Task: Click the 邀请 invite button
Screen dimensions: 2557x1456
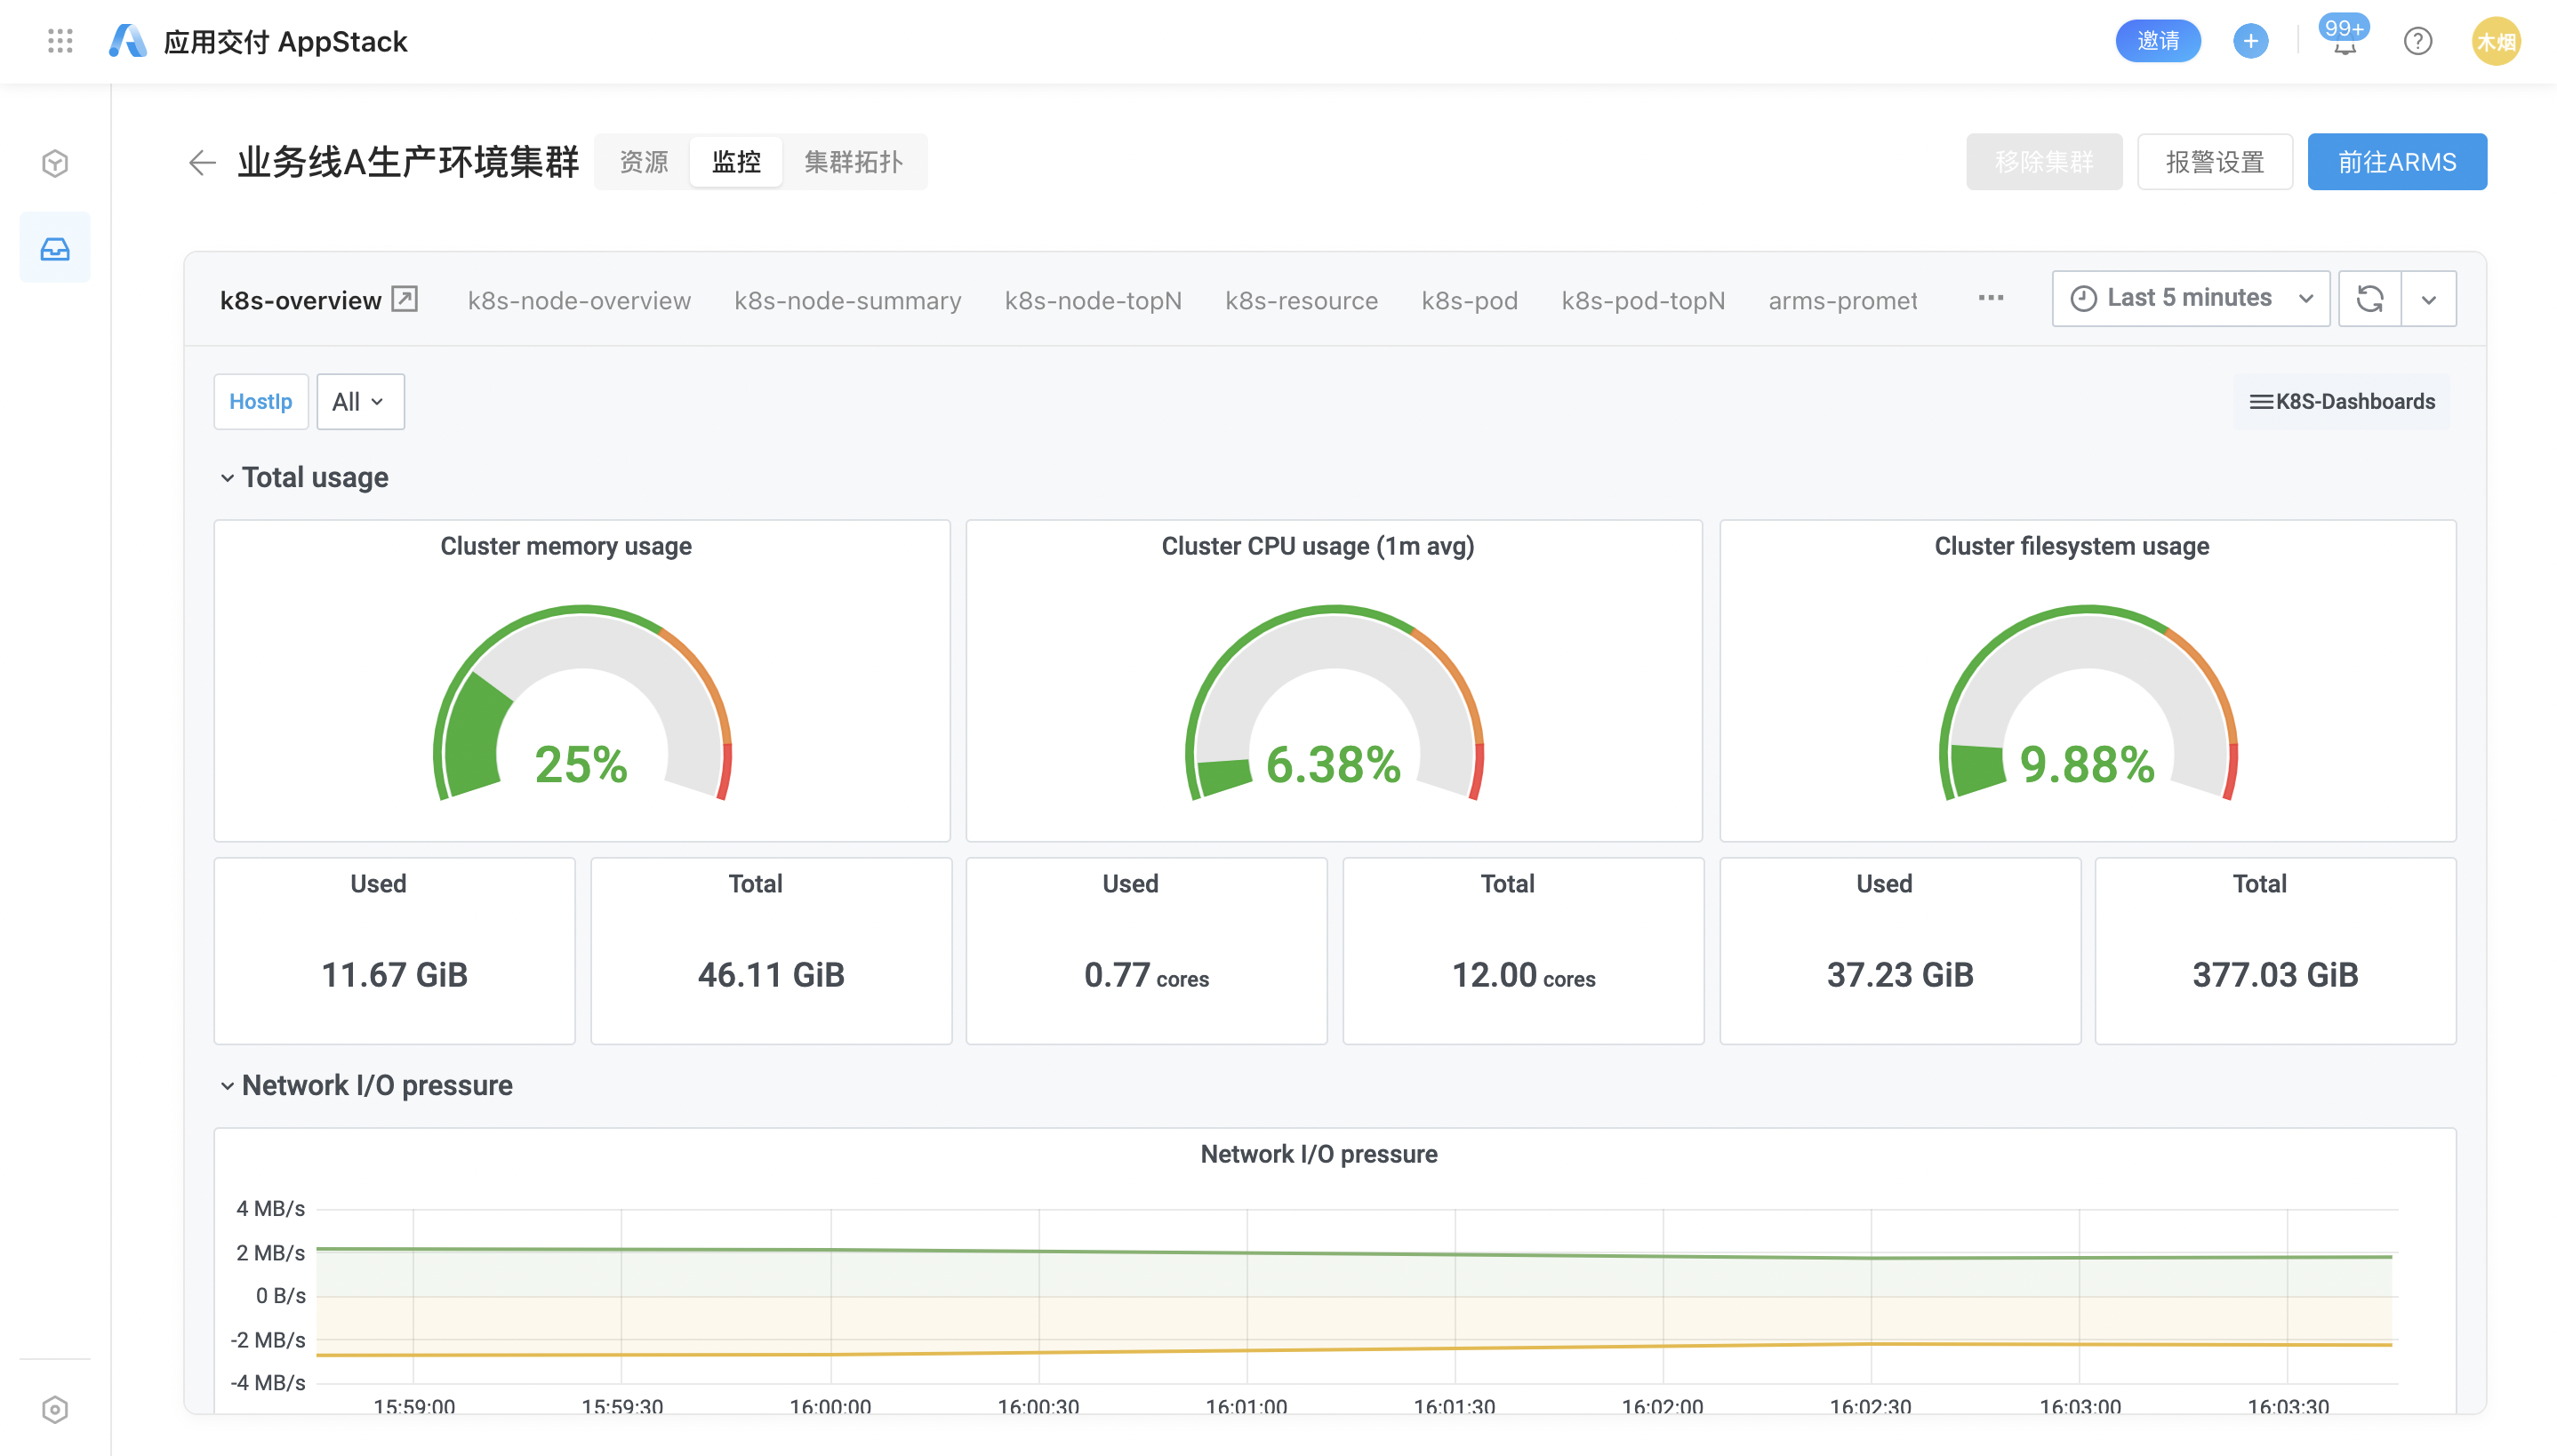Action: tap(2157, 41)
